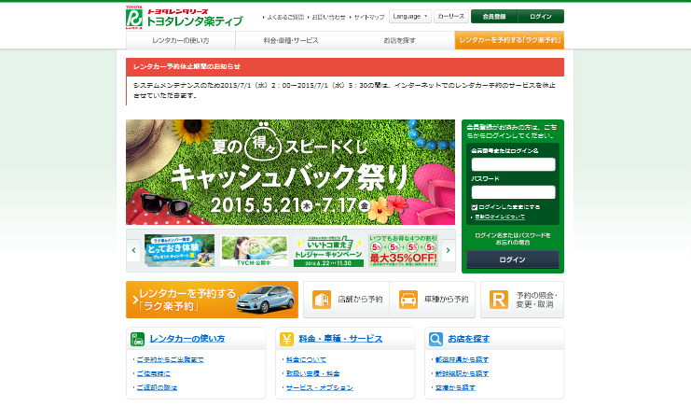Open the 料金について link

coord(306,359)
